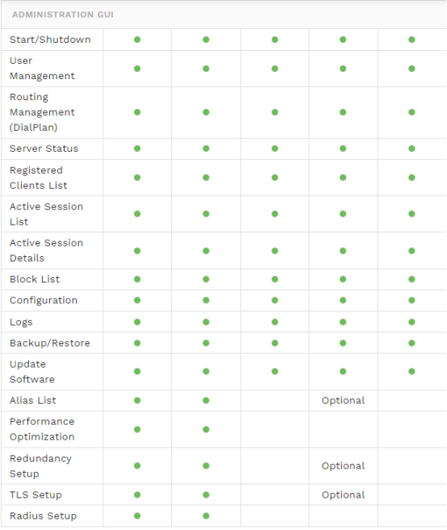The image size is (447, 530).
Task: Click first column green dot for Logs
Action: pos(137,322)
